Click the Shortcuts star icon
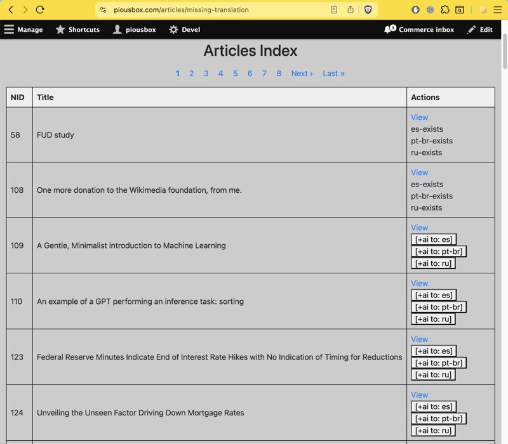The height and width of the screenshot is (444, 508). [x=59, y=29]
